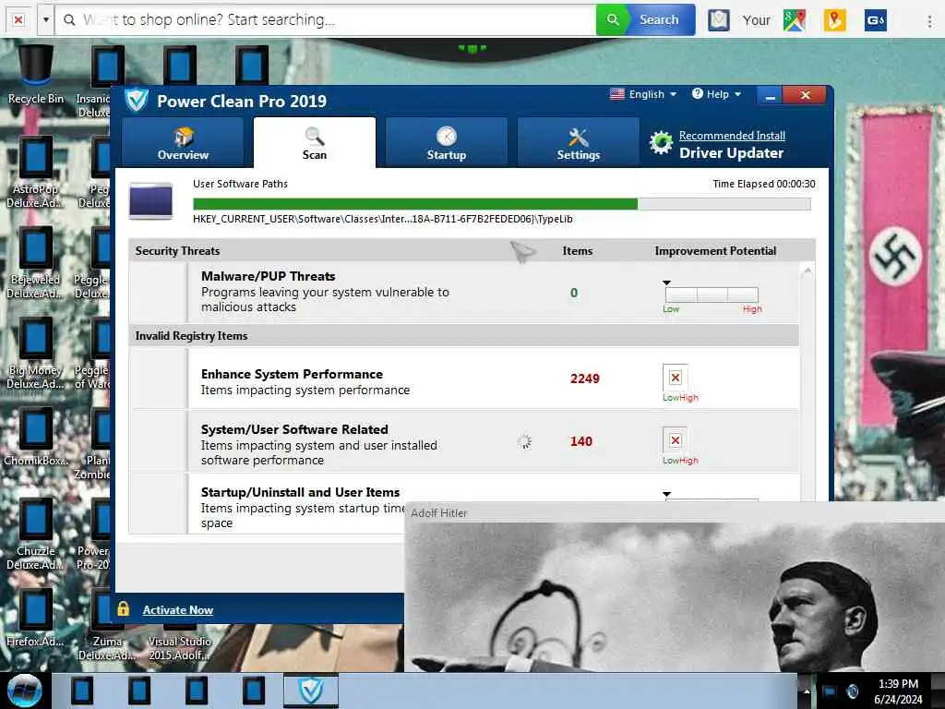Click the Power Clean Pro shield logo

click(137, 100)
